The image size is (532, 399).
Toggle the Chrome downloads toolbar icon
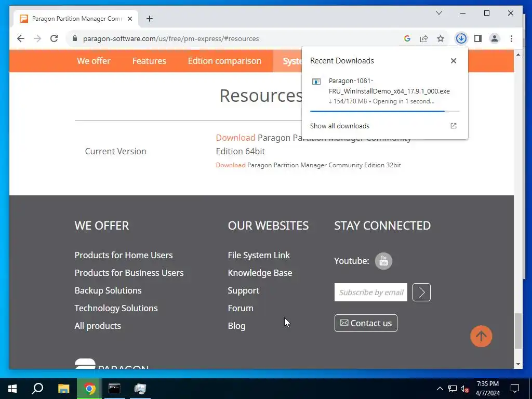tap(461, 38)
